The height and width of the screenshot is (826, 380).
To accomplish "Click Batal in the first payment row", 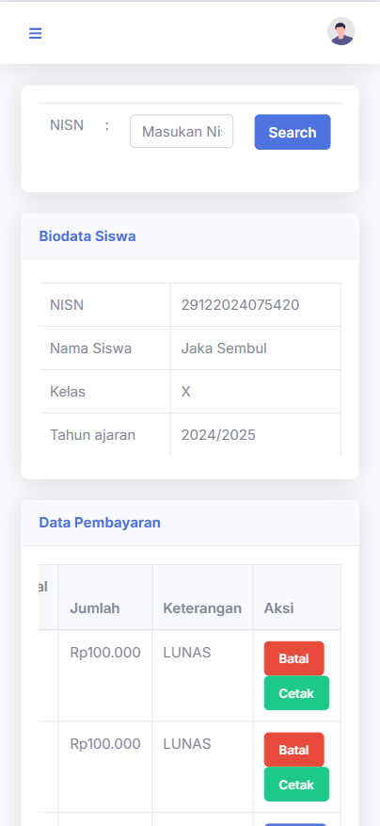I will pos(294,658).
